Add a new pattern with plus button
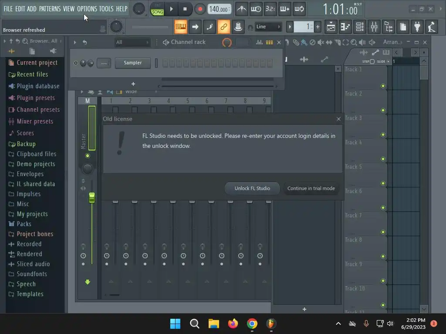The image size is (446, 334). (x=318, y=27)
